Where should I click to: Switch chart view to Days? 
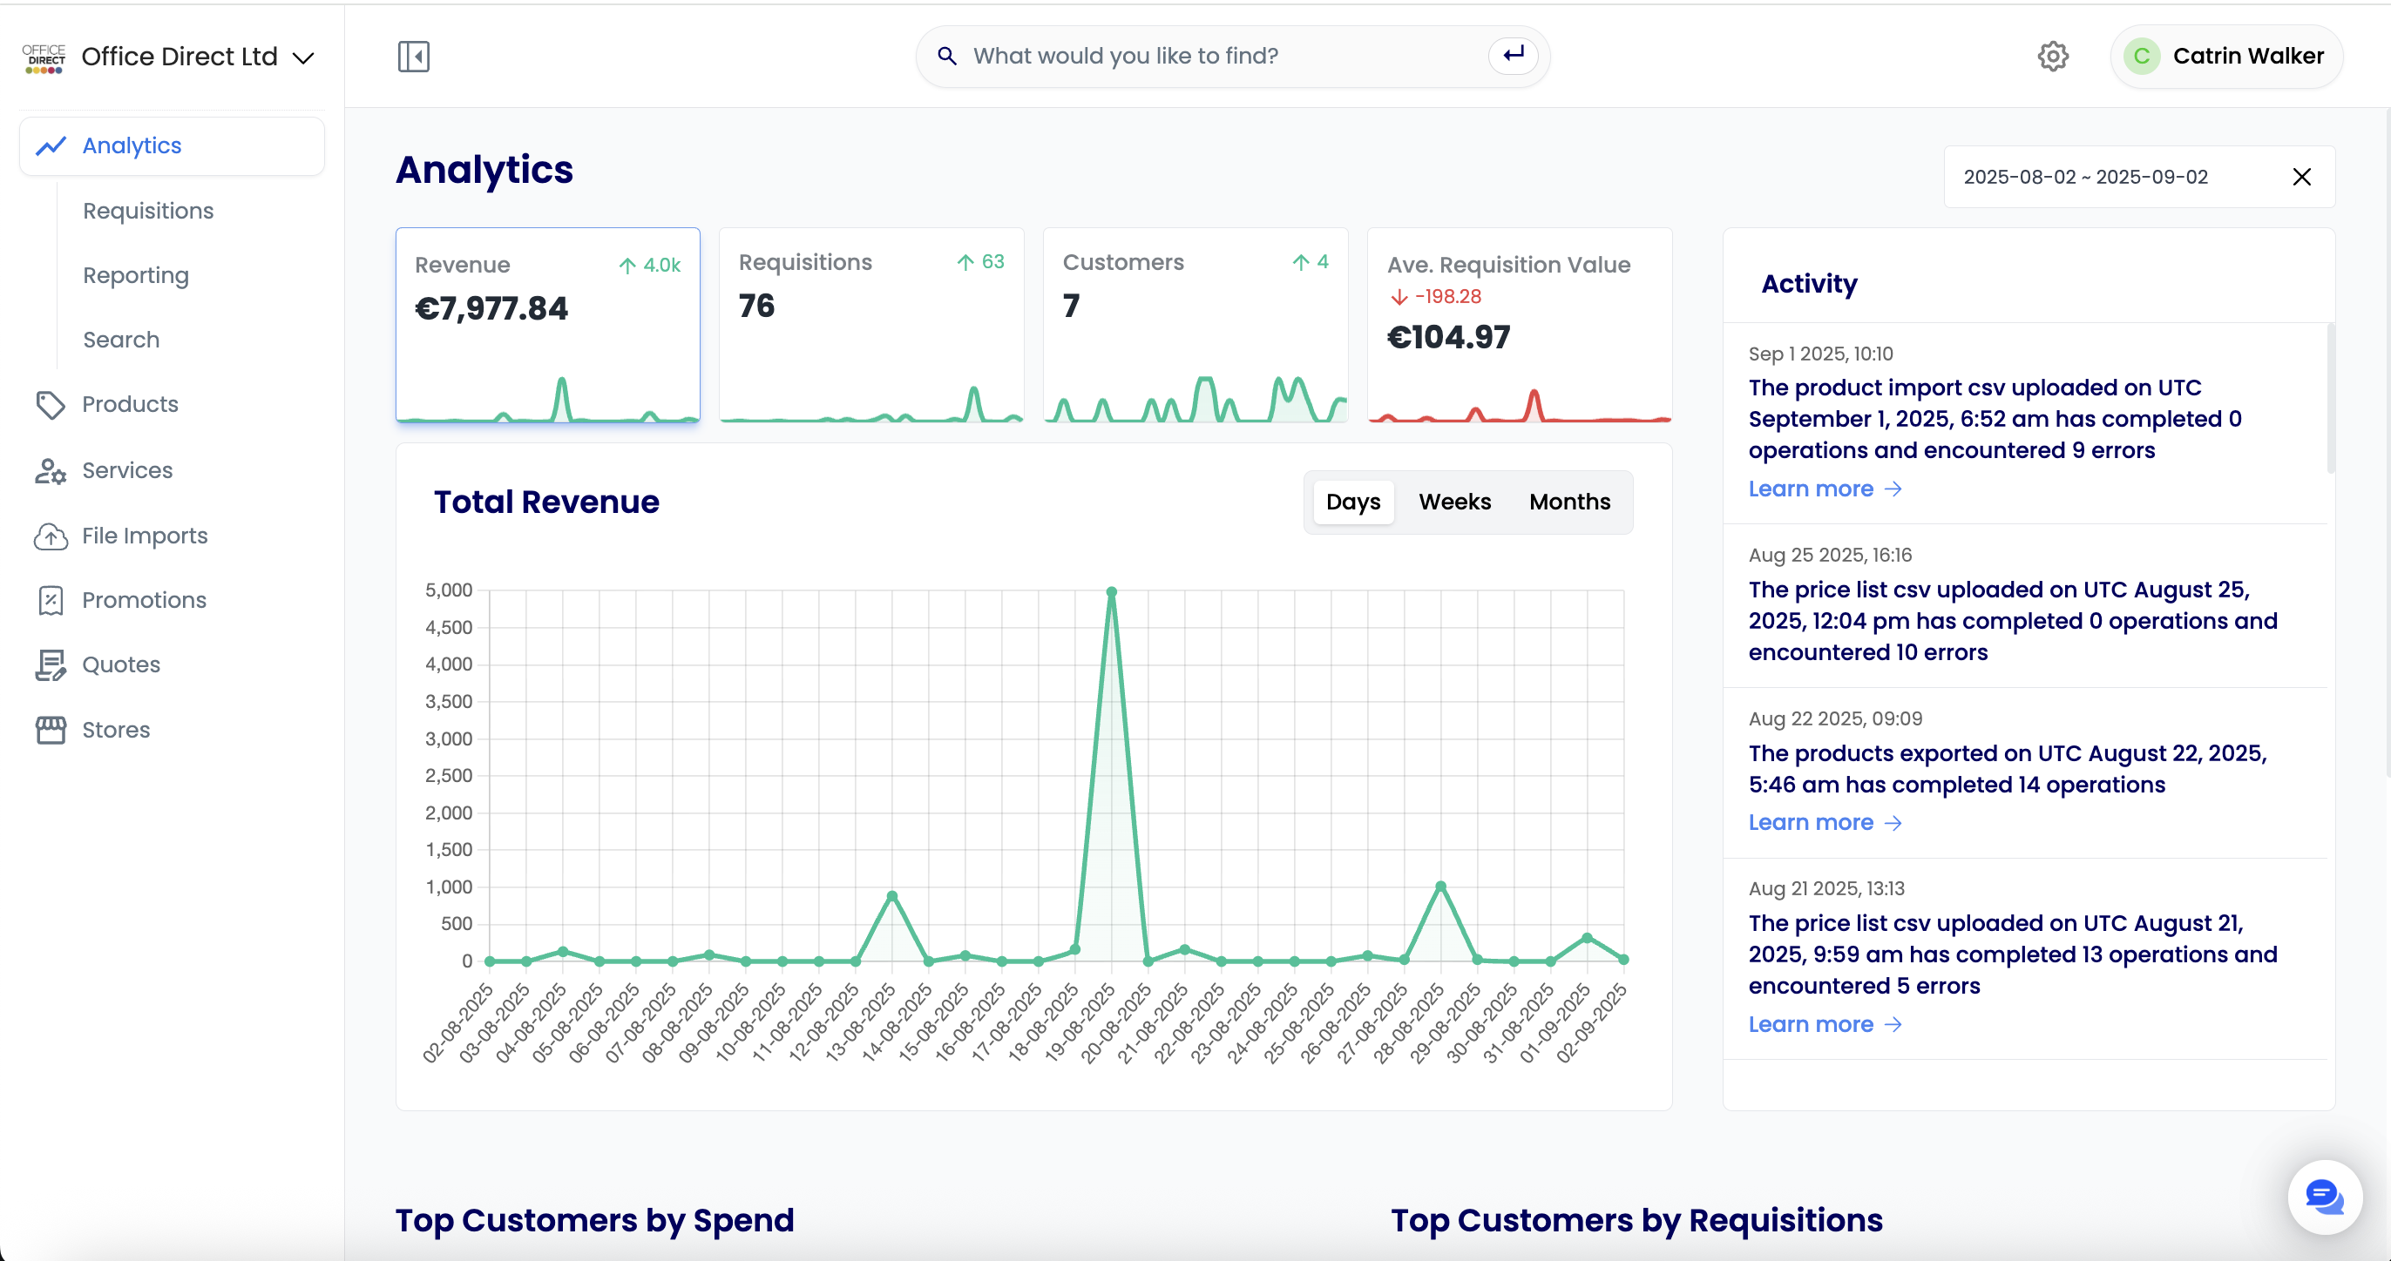pyautogui.click(x=1352, y=502)
